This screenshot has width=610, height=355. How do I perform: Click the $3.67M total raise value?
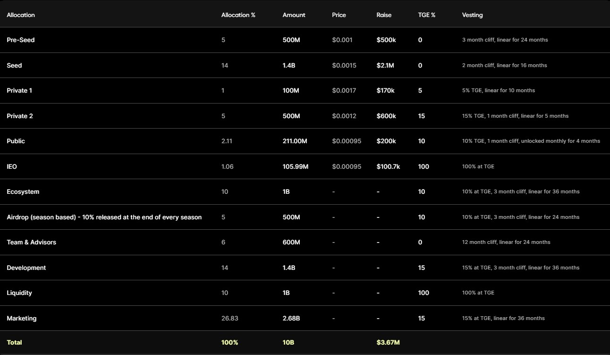[387, 342]
